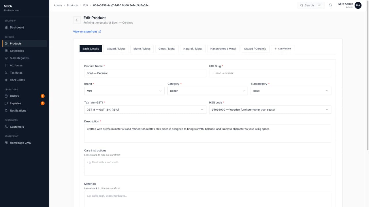Click the Products box icon
369x207 pixels.
(x=6, y=44)
